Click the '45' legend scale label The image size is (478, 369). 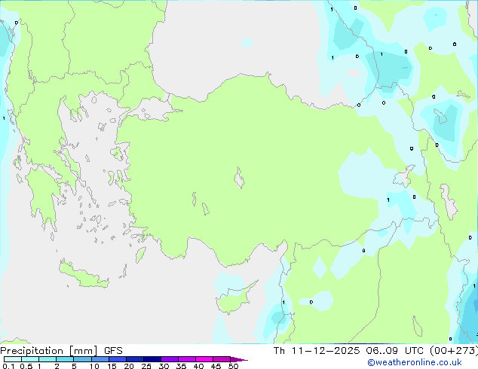pos(216,366)
